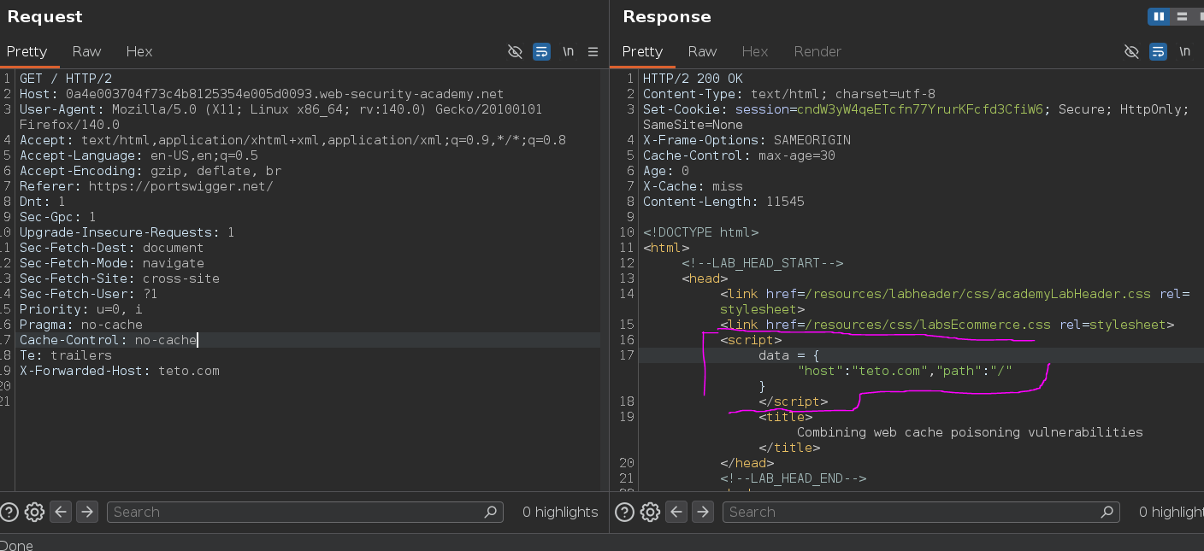Viewport: 1204px width, 551px height.
Task: Click the Content-Type: text/html response line
Action: click(789, 94)
